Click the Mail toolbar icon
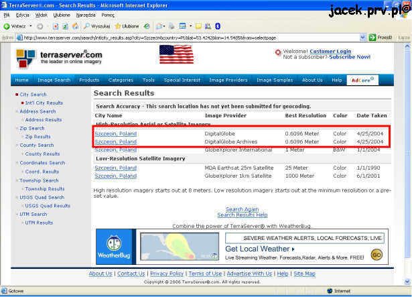 tap(159, 26)
